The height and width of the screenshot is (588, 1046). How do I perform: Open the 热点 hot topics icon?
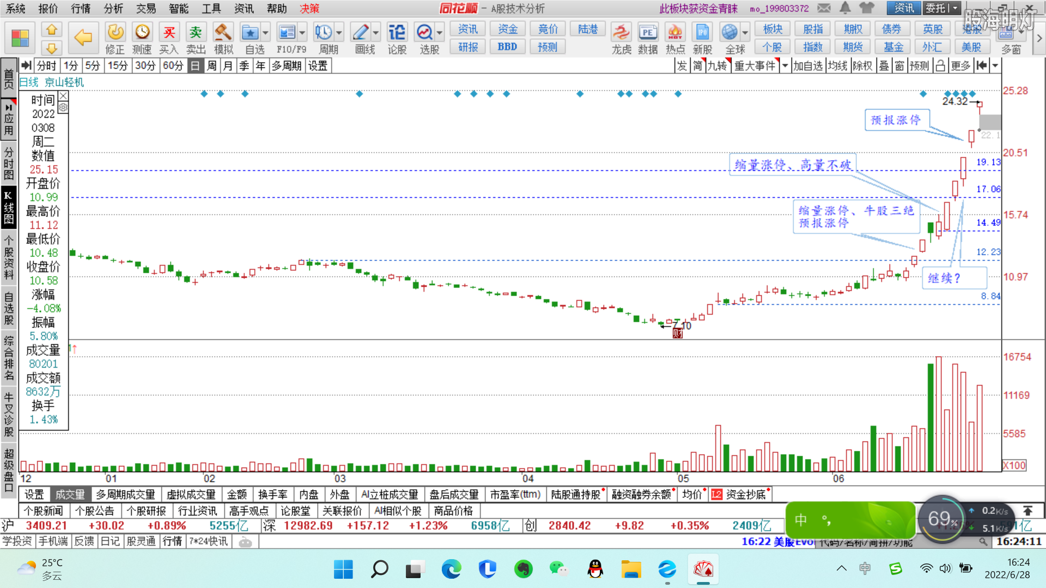click(x=675, y=38)
